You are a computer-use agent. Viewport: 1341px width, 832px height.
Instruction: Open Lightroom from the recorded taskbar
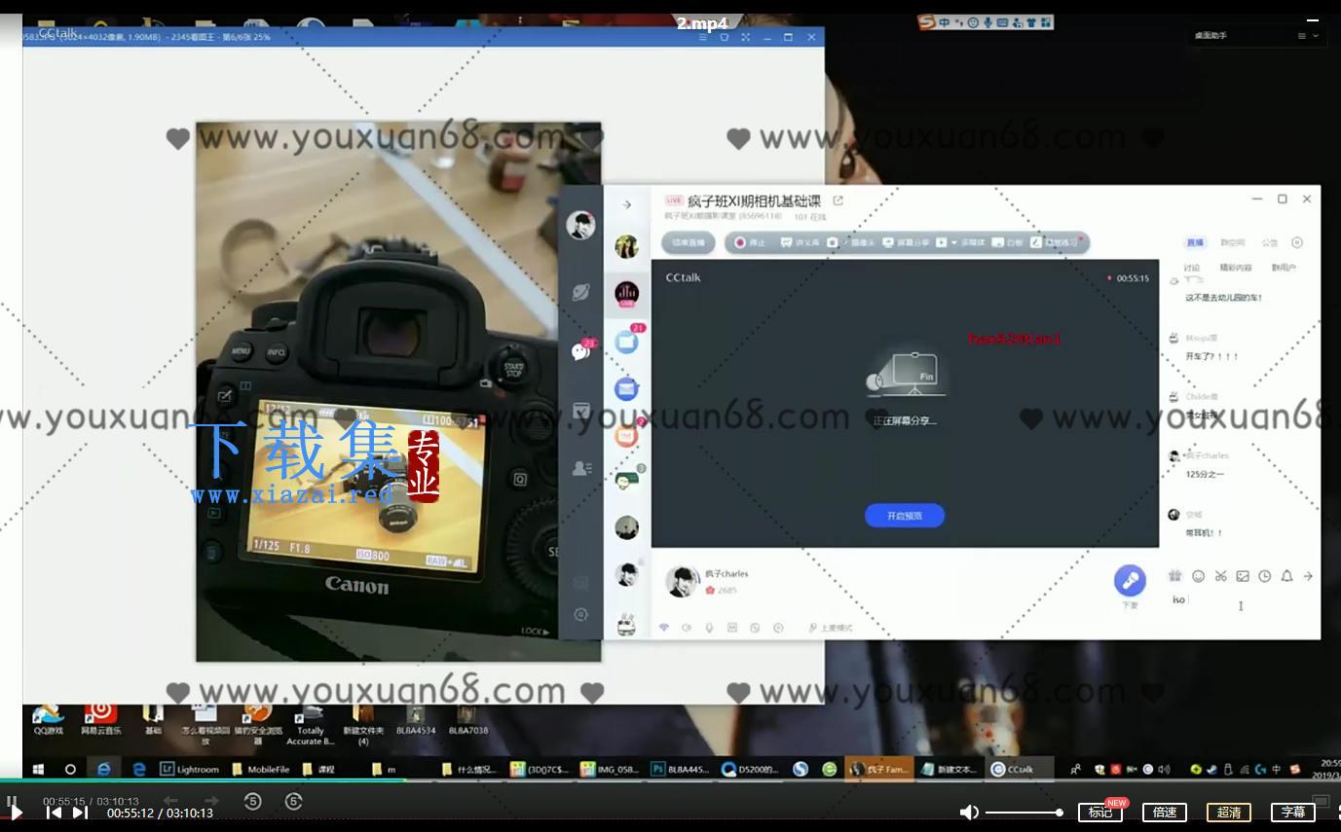pyautogui.click(x=190, y=769)
